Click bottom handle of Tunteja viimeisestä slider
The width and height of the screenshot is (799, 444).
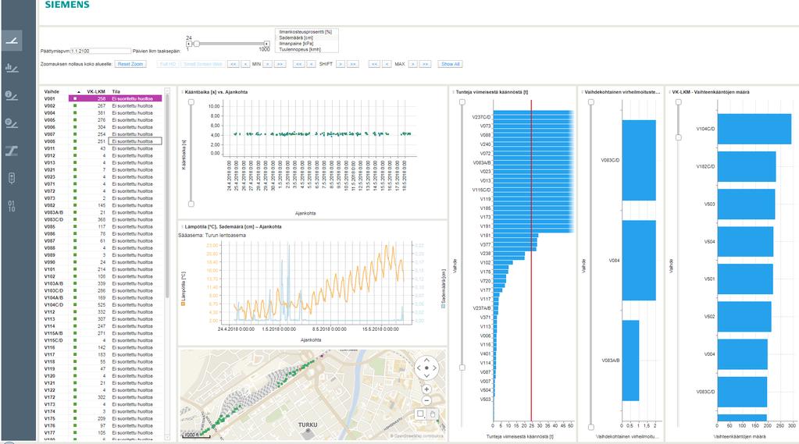[x=462, y=367]
